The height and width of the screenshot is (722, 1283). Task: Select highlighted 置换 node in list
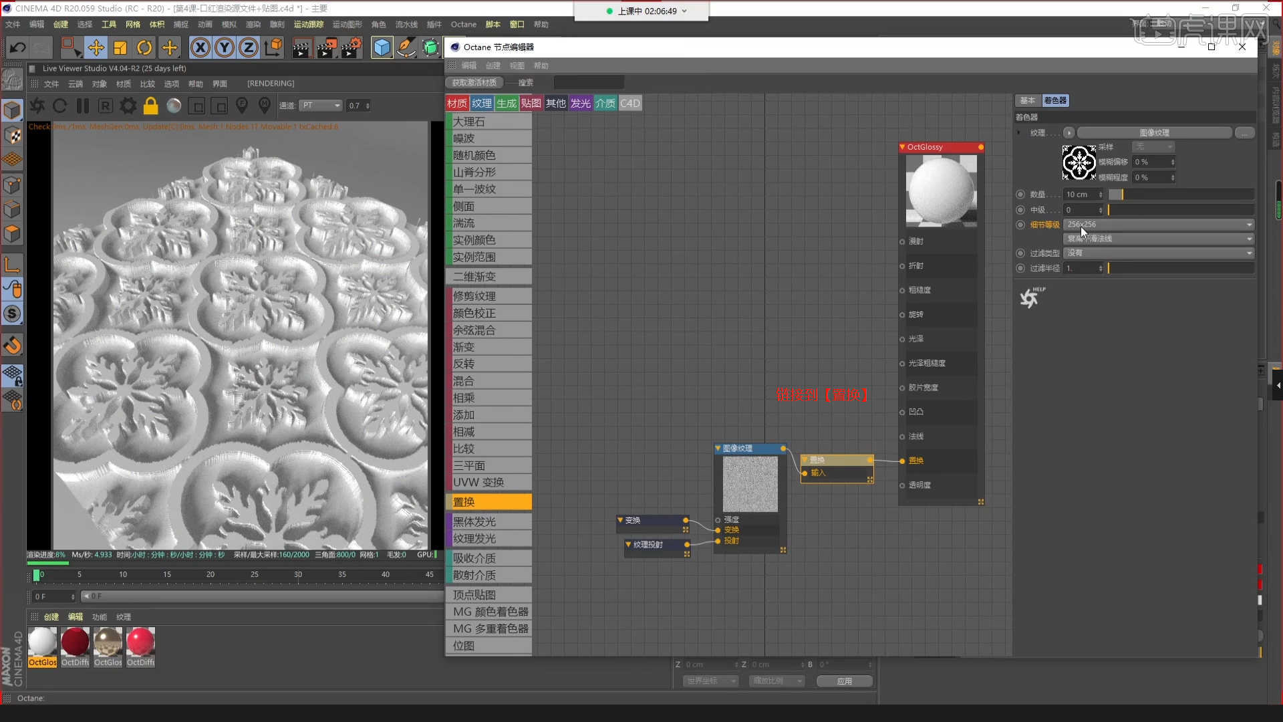[x=489, y=502]
